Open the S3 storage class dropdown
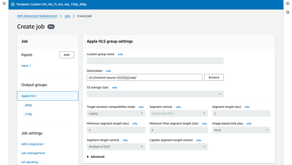Screen dimensions: 292x165 tap(155, 94)
